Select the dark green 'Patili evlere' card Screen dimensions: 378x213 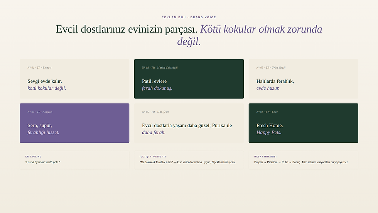[189, 79]
